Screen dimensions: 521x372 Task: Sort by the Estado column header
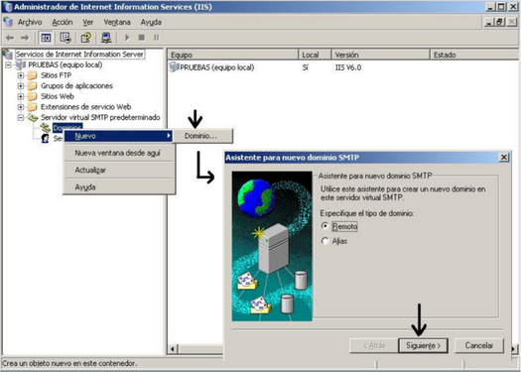click(475, 55)
